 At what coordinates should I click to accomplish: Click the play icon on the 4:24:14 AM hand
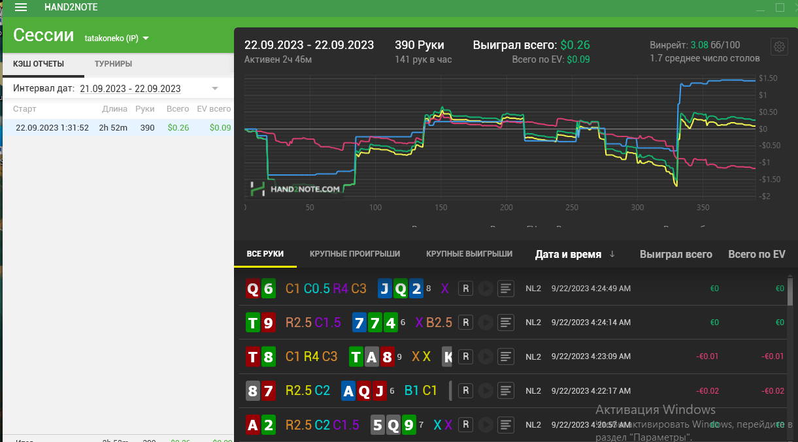[485, 322]
